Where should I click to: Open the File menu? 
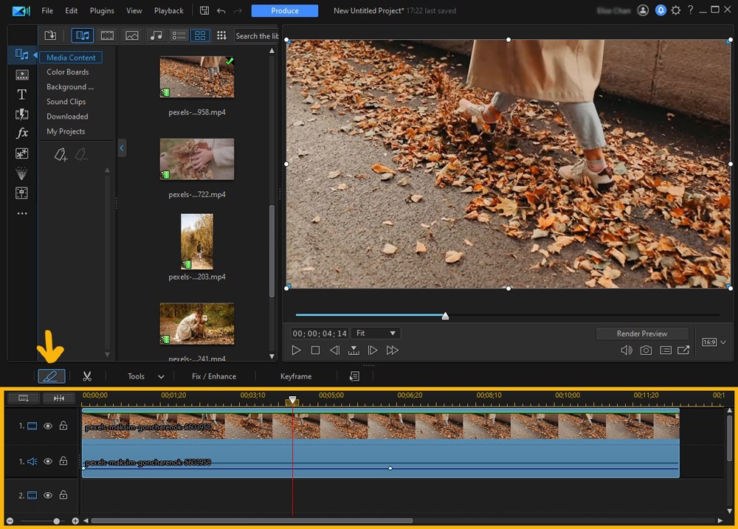(x=47, y=10)
